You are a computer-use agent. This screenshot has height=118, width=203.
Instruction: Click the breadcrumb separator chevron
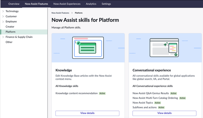pos(72,13)
